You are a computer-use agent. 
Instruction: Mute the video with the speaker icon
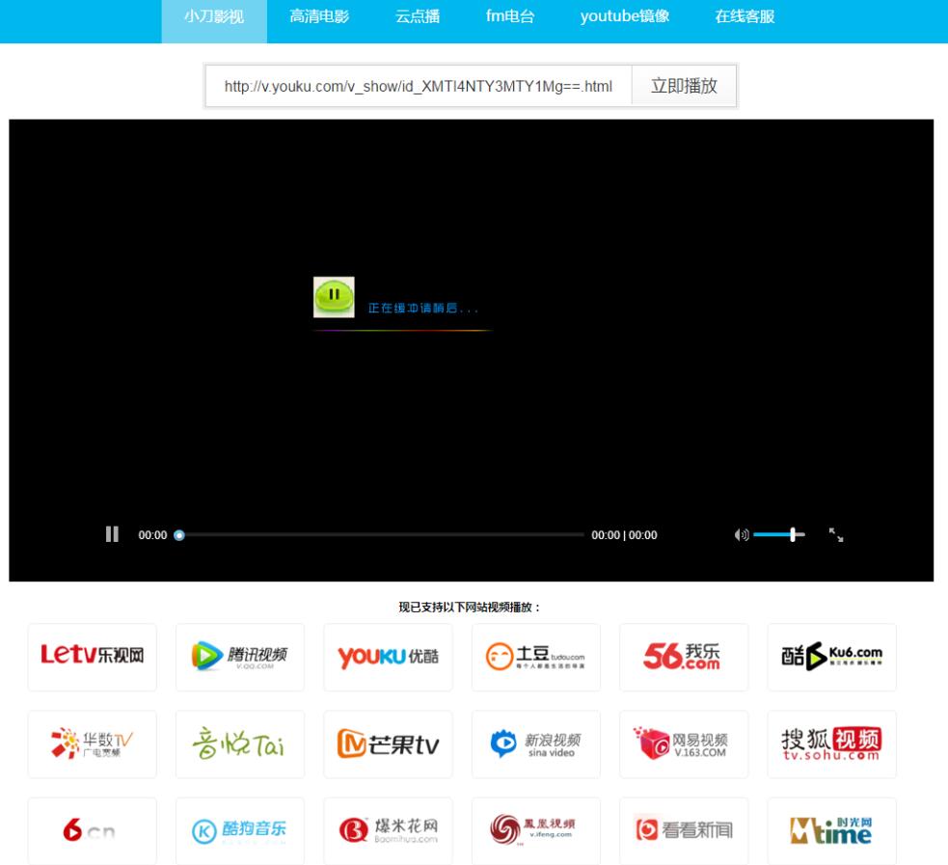(x=742, y=535)
